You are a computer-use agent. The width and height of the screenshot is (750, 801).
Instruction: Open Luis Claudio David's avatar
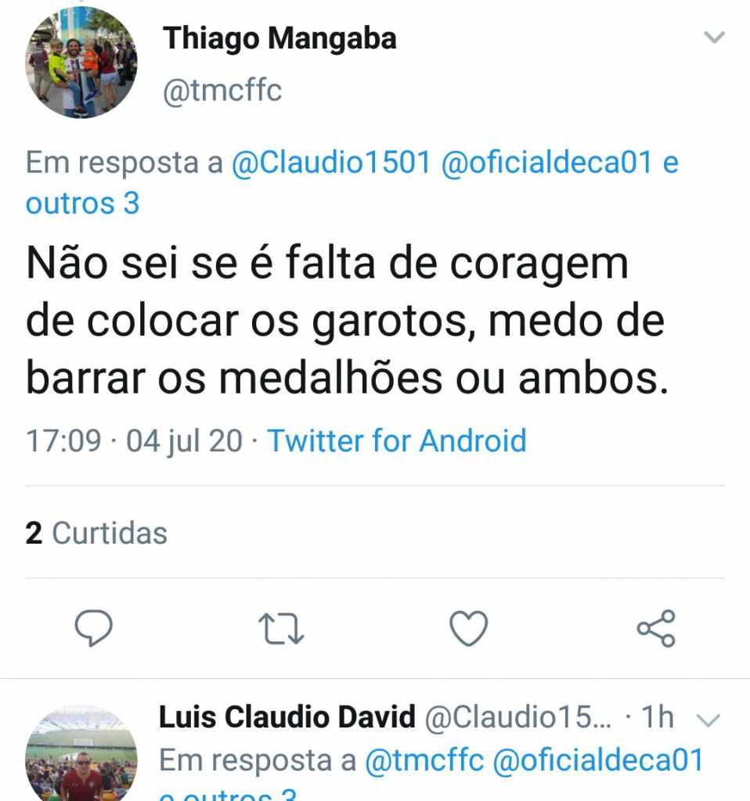(81, 753)
